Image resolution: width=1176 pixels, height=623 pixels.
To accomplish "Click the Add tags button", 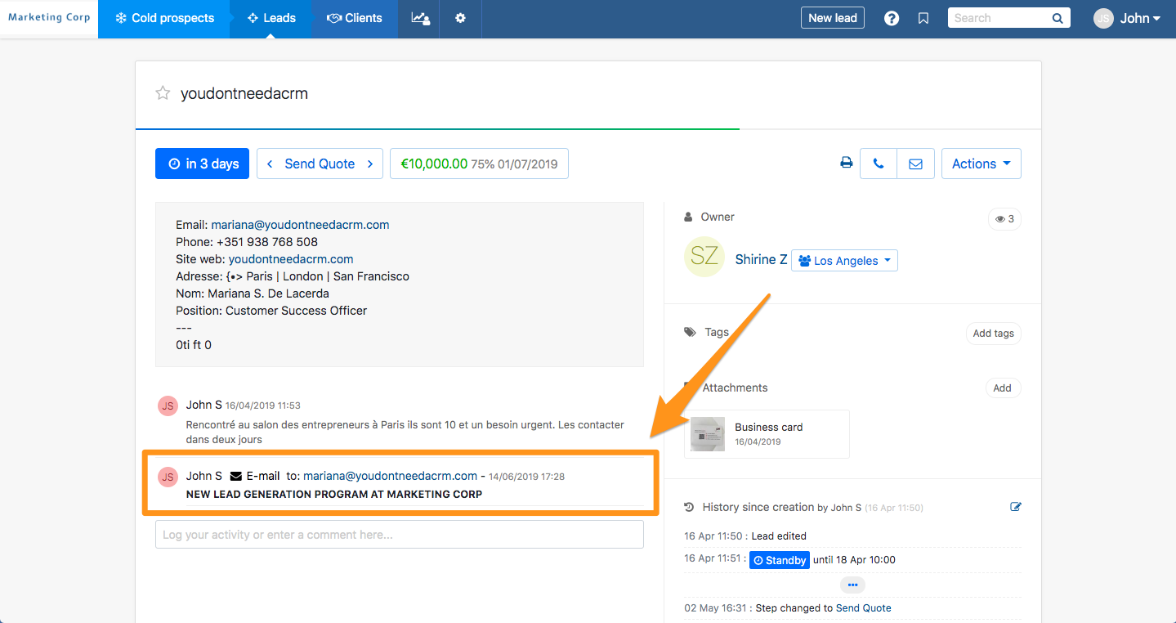I will (x=993, y=334).
